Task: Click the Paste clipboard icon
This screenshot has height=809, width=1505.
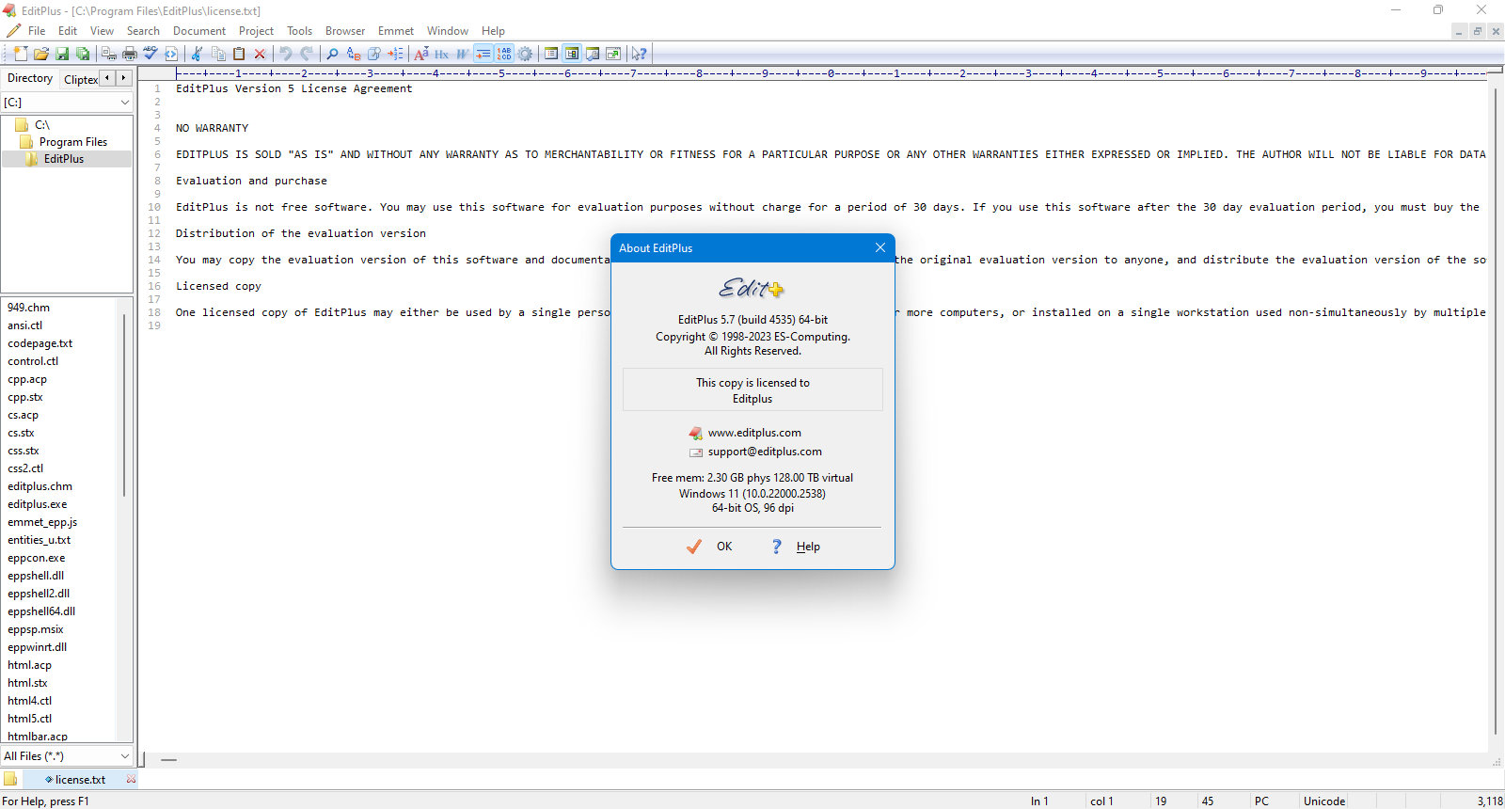Action: [239, 54]
